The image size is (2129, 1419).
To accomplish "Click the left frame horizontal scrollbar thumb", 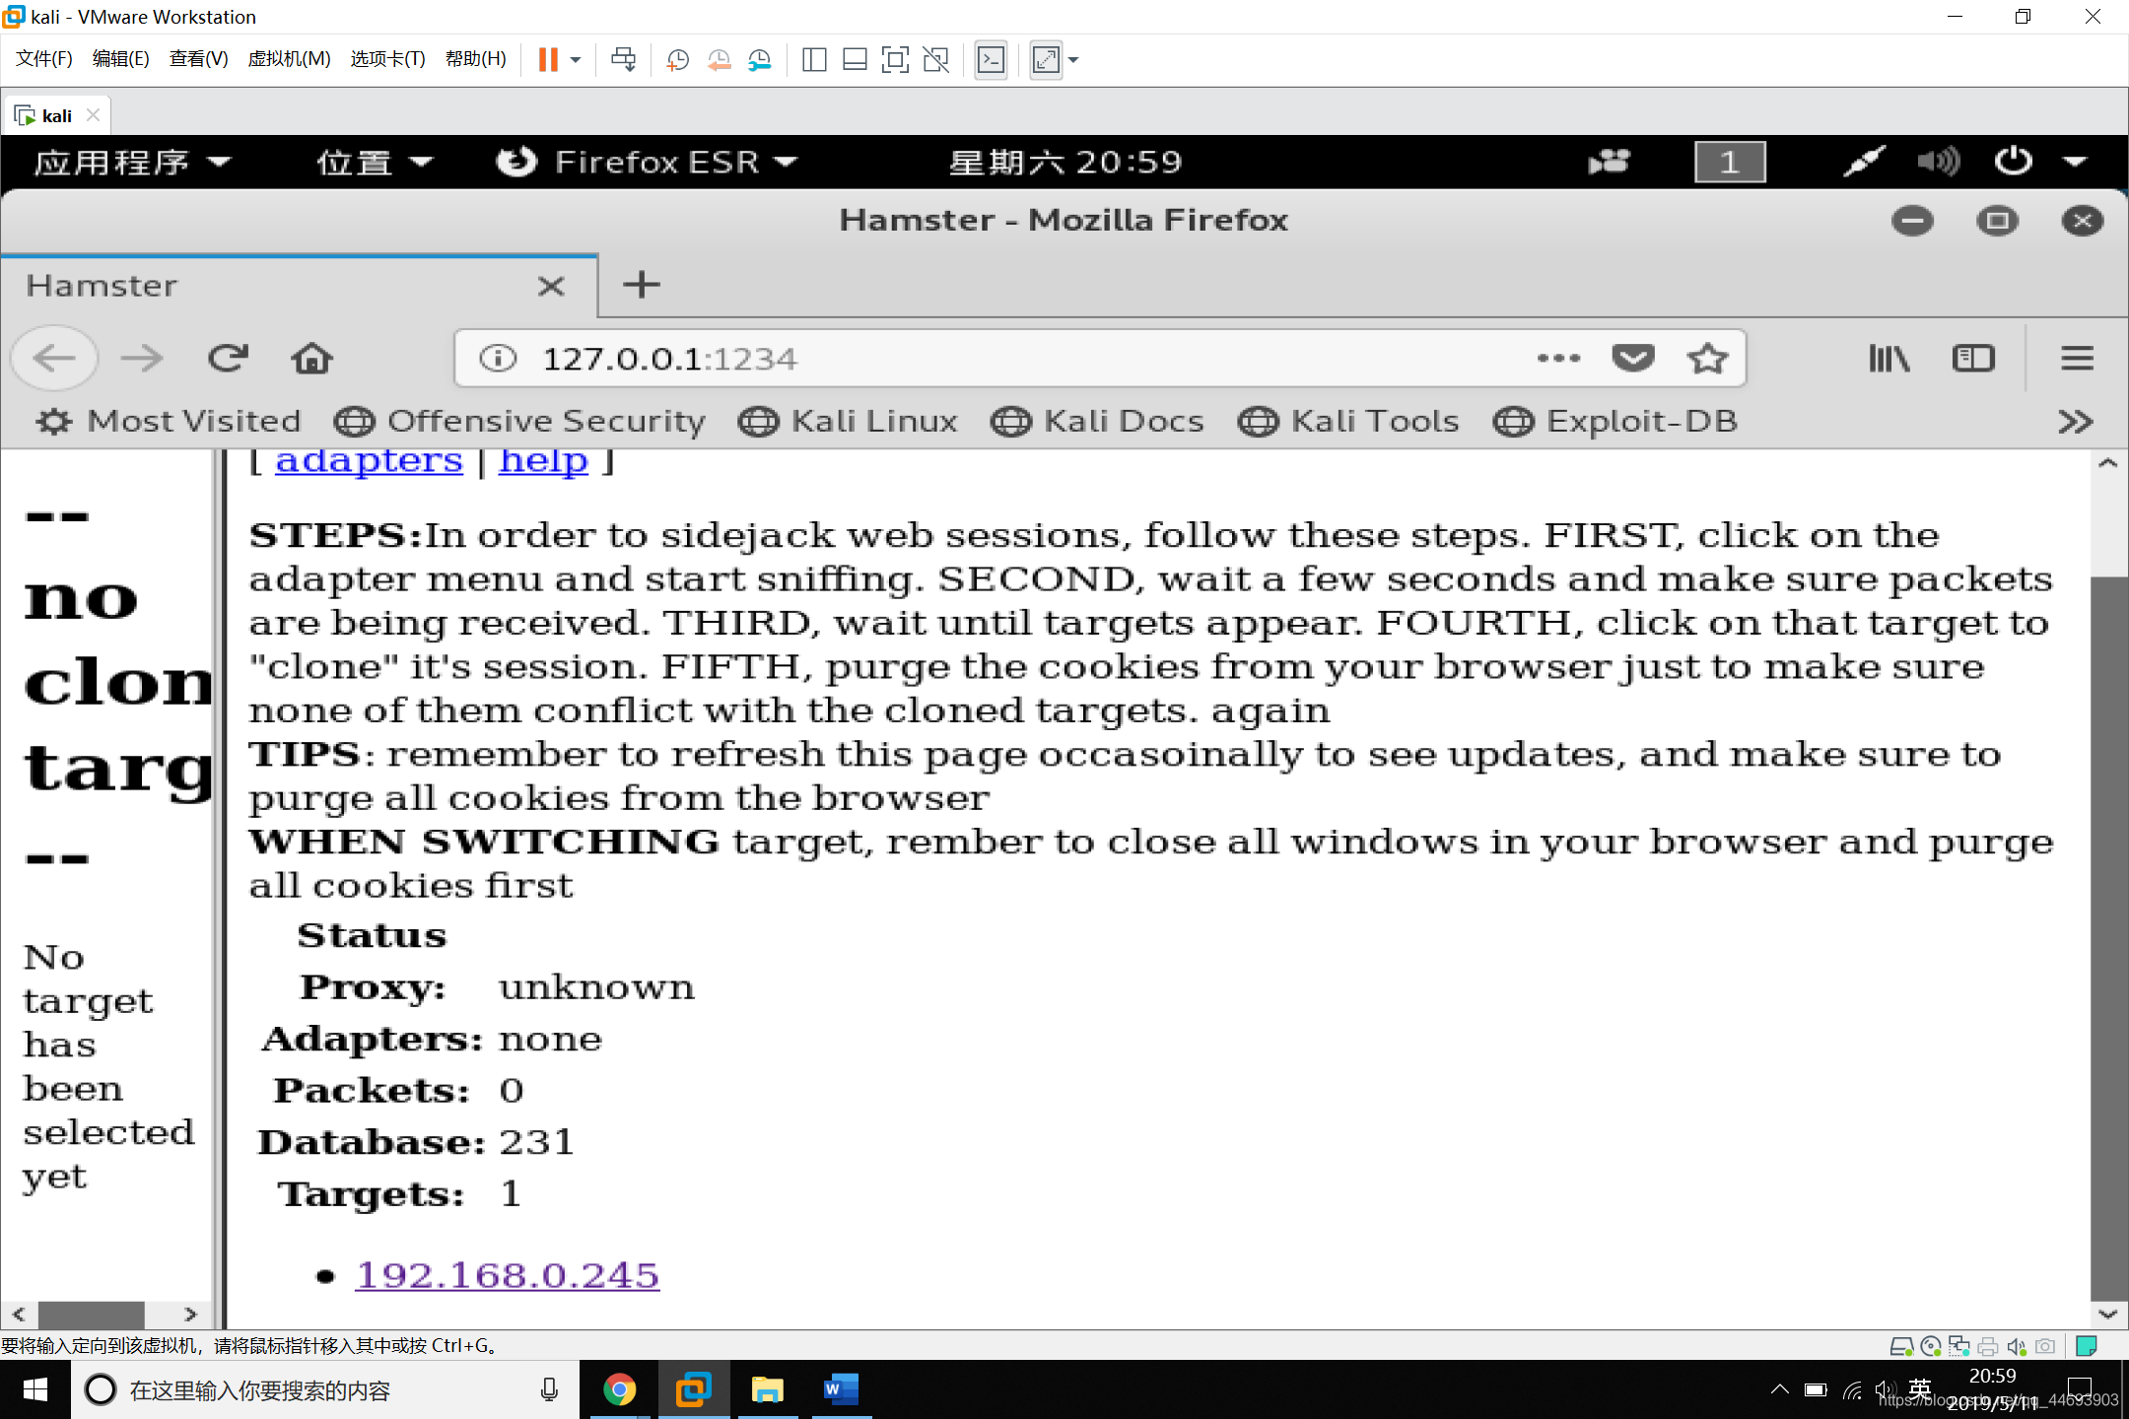I will coord(91,1315).
